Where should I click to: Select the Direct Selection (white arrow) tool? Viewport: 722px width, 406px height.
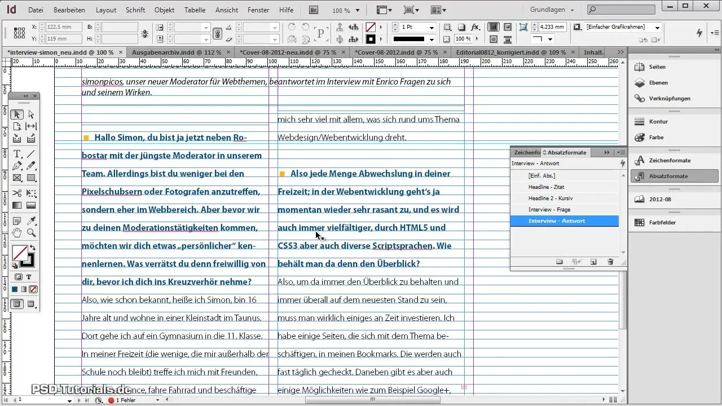[31, 114]
